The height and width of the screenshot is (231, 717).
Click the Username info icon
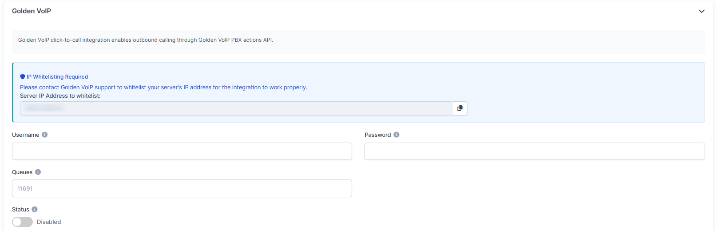point(45,135)
